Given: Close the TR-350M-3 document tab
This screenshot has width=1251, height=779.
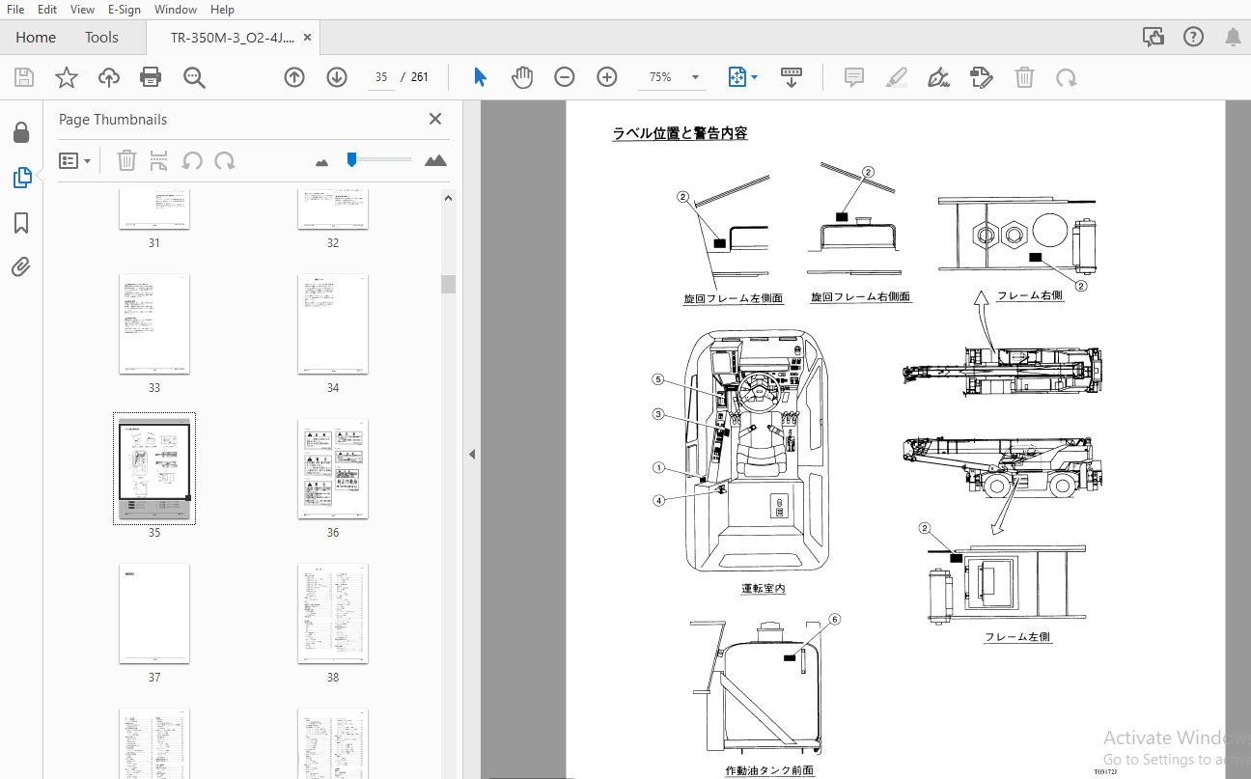Looking at the screenshot, I should pyautogui.click(x=308, y=37).
